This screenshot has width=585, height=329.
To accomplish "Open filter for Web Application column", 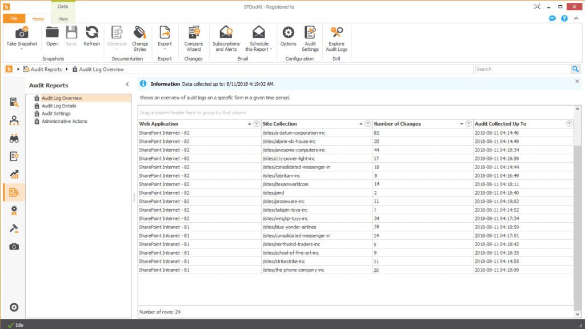I will click(x=257, y=123).
